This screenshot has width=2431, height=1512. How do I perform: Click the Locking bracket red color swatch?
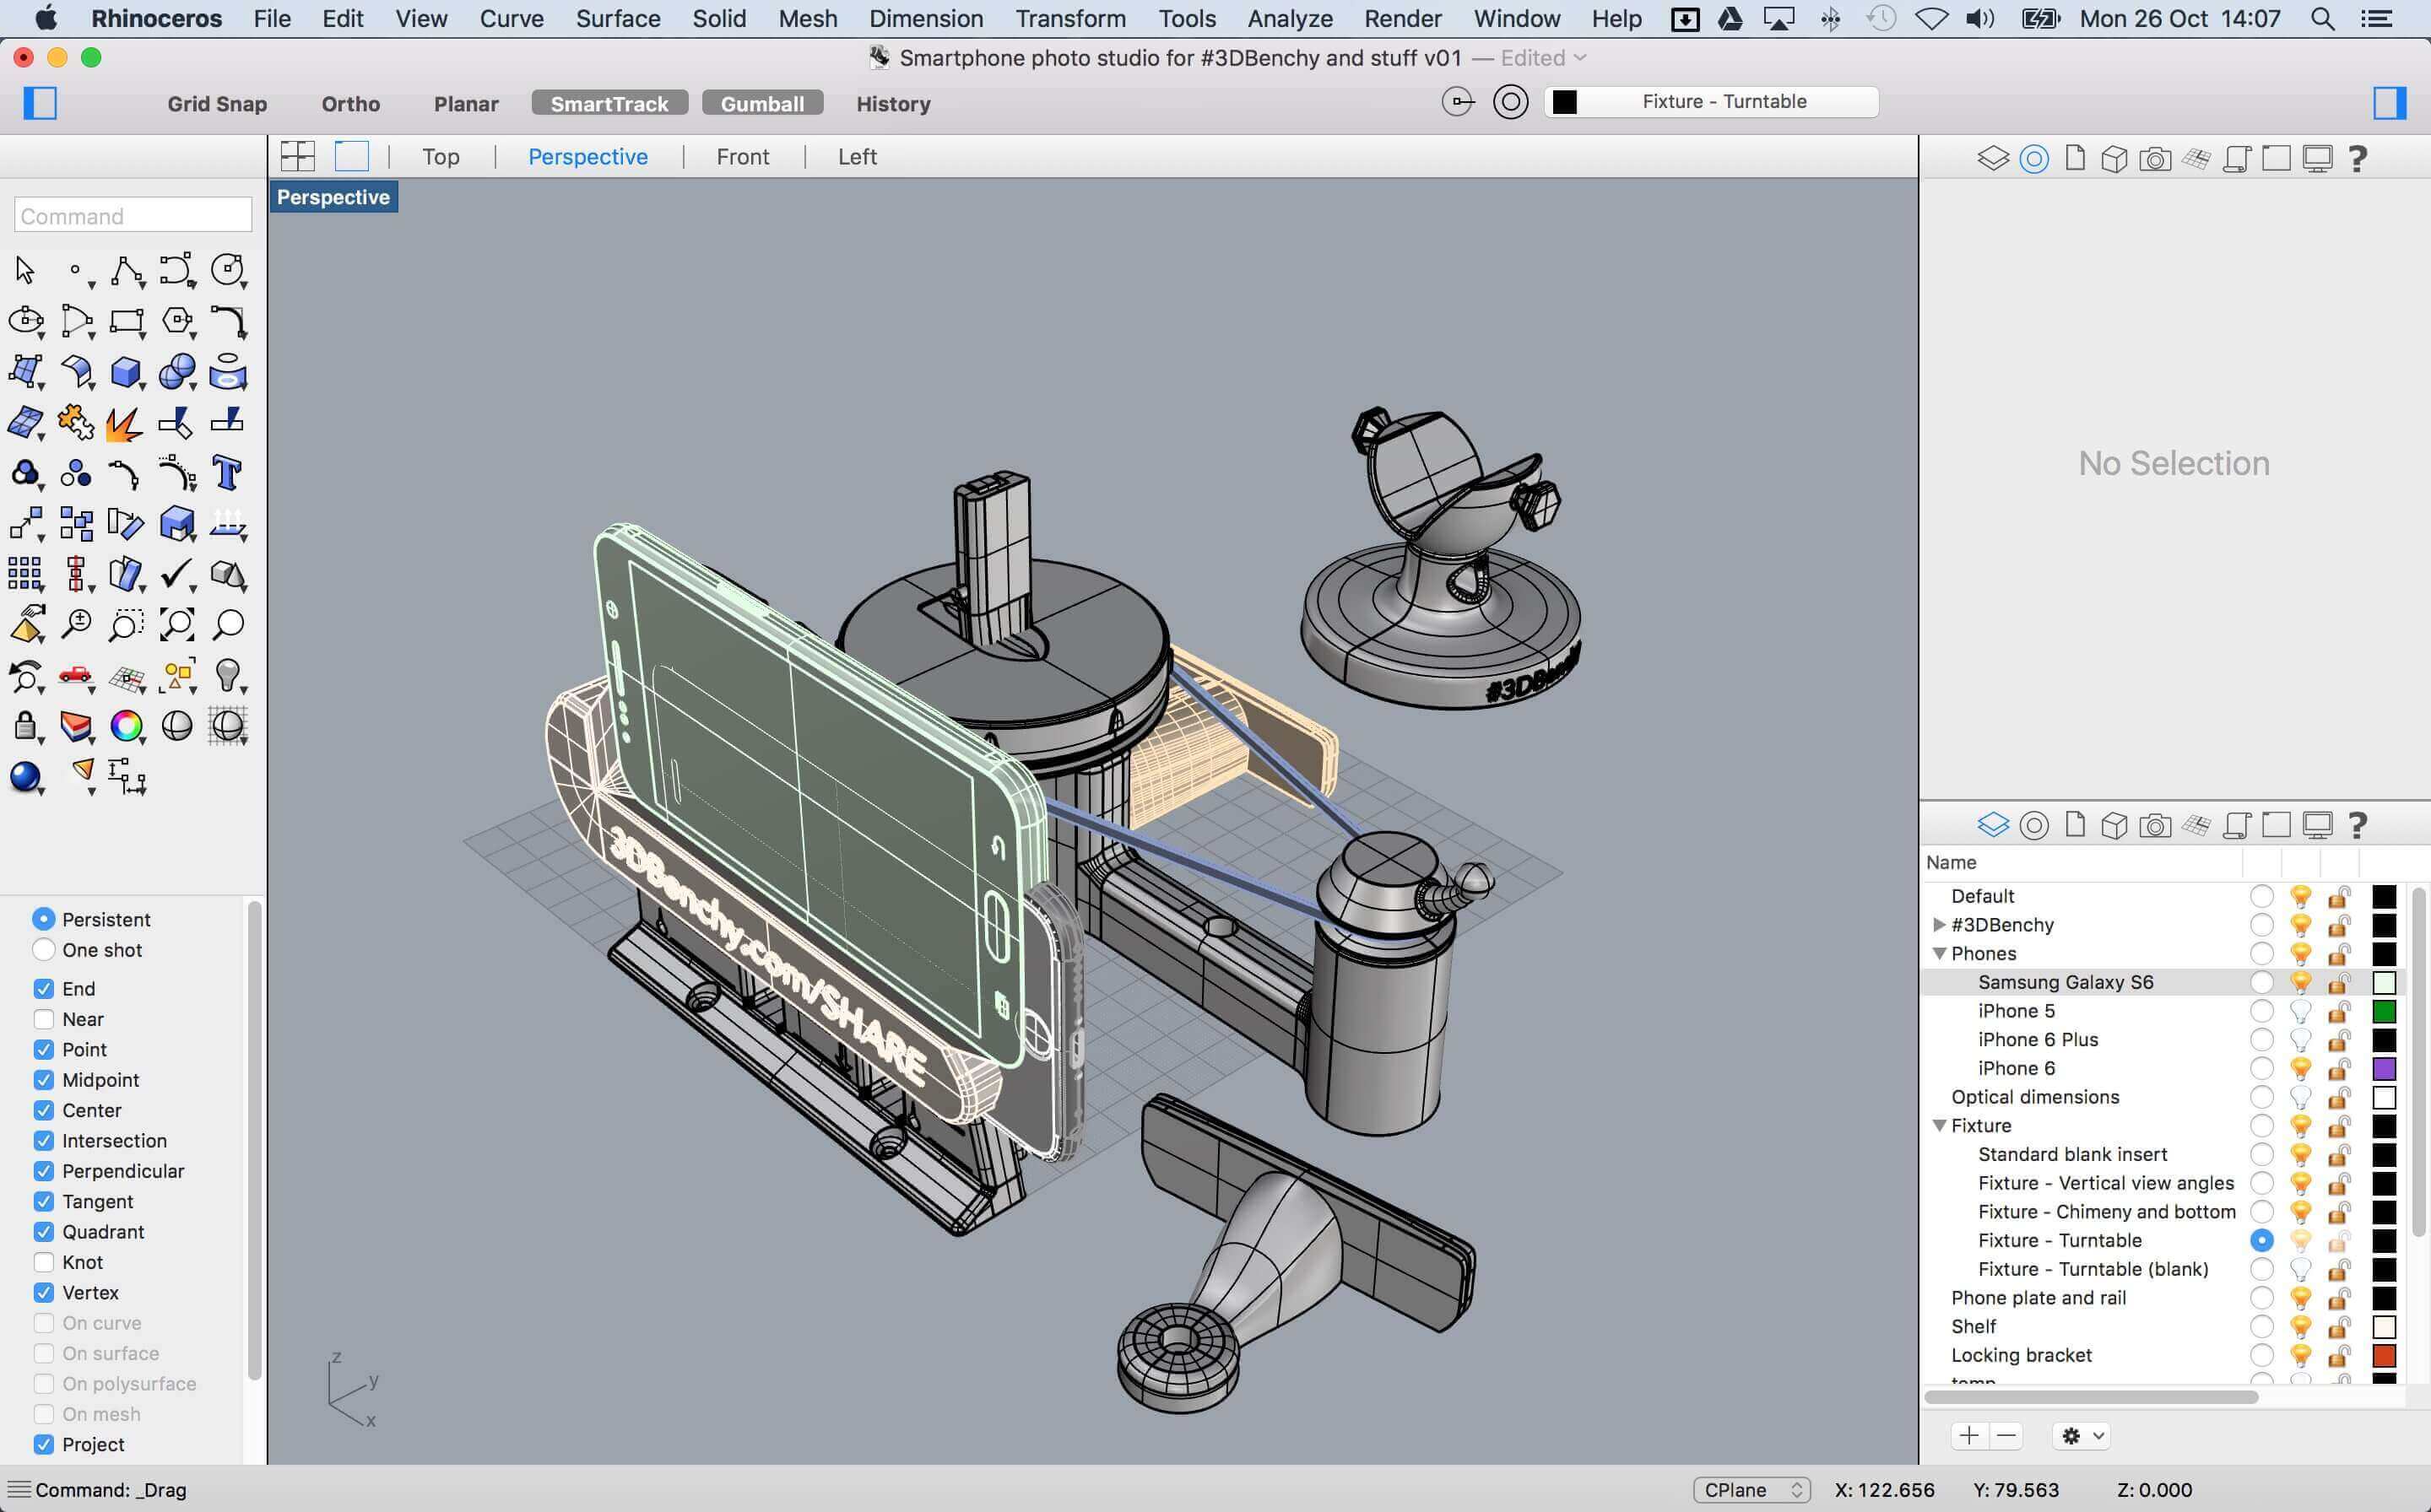click(2385, 1355)
